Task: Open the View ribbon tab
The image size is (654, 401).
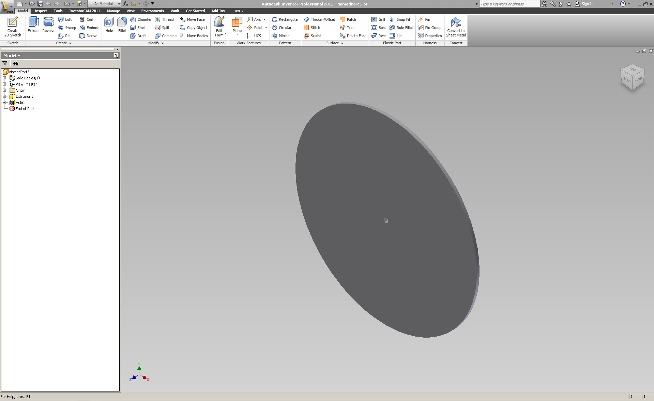Action: click(x=131, y=11)
